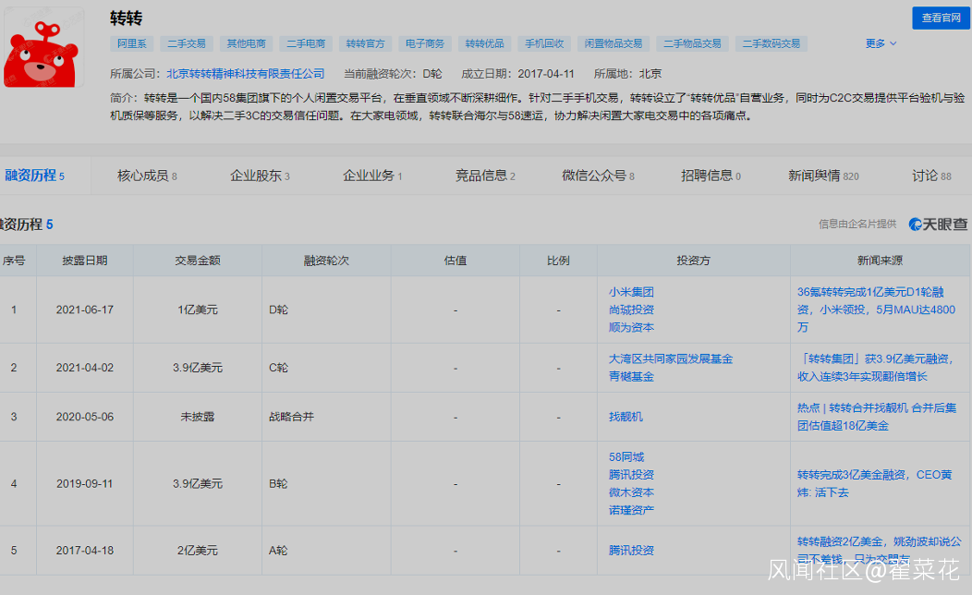Open investor 微木资本 link
Screen dimensions: 972x595
click(x=631, y=492)
